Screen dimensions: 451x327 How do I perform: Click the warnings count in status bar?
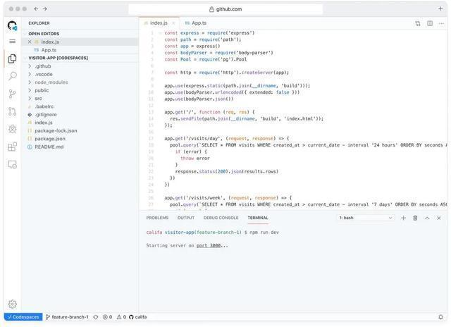121,317
